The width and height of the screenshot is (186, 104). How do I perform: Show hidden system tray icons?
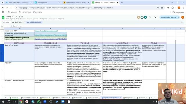154,102
